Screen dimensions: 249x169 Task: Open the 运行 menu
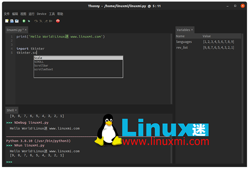[32, 14]
